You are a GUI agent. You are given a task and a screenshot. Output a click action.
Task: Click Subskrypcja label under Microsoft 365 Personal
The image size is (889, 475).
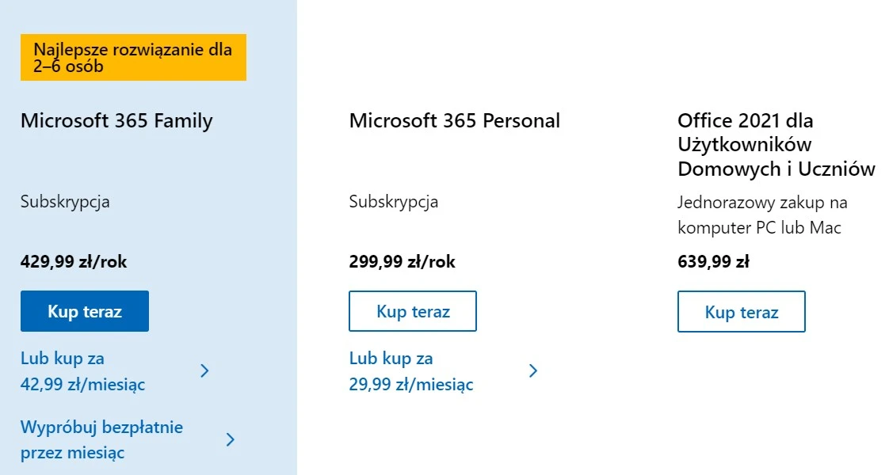tap(393, 201)
